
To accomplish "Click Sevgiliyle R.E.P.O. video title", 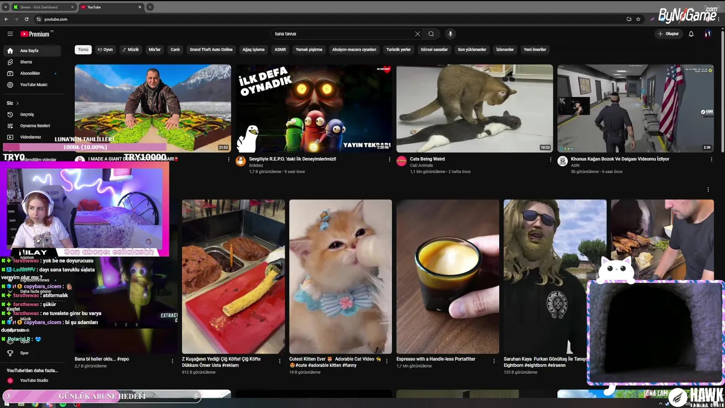I will (293, 159).
